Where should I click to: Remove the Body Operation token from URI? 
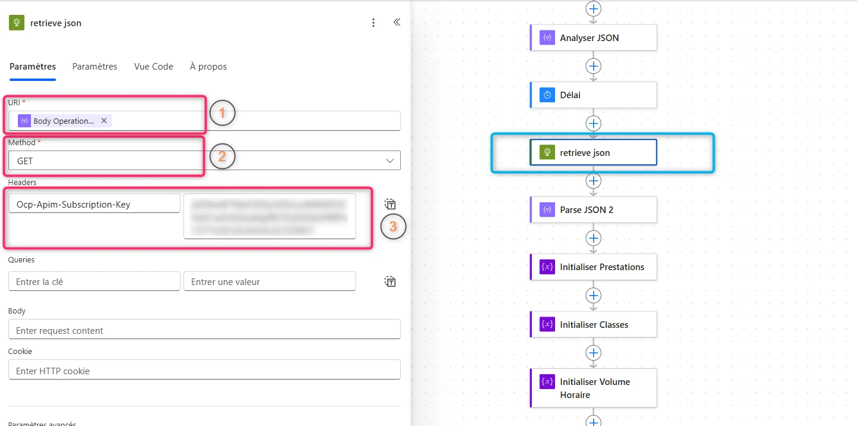(x=104, y=121)
